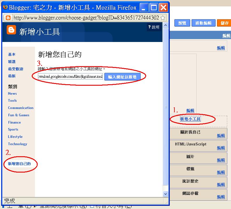231x209 pixels.
Task: Click 編輯 link in the blue header bar
Action: pos(226,36)
